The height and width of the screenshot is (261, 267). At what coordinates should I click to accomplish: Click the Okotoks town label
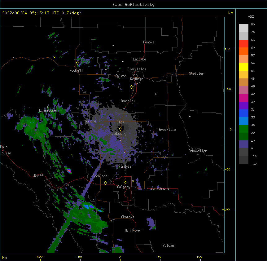pyautogui.click(x=128, y=217)
